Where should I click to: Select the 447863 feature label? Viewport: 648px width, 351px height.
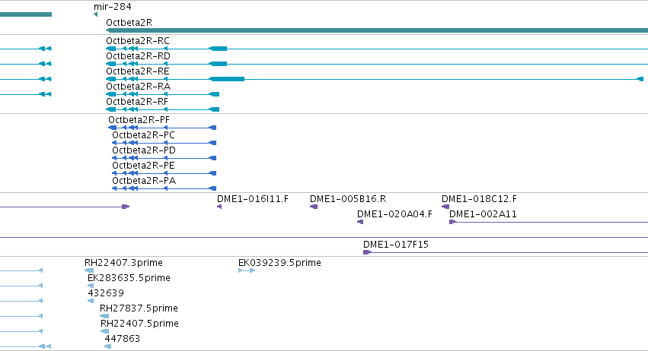[123, 339]
